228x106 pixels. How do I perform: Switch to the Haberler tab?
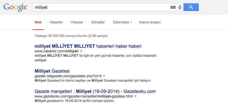(x=56, y=22)
